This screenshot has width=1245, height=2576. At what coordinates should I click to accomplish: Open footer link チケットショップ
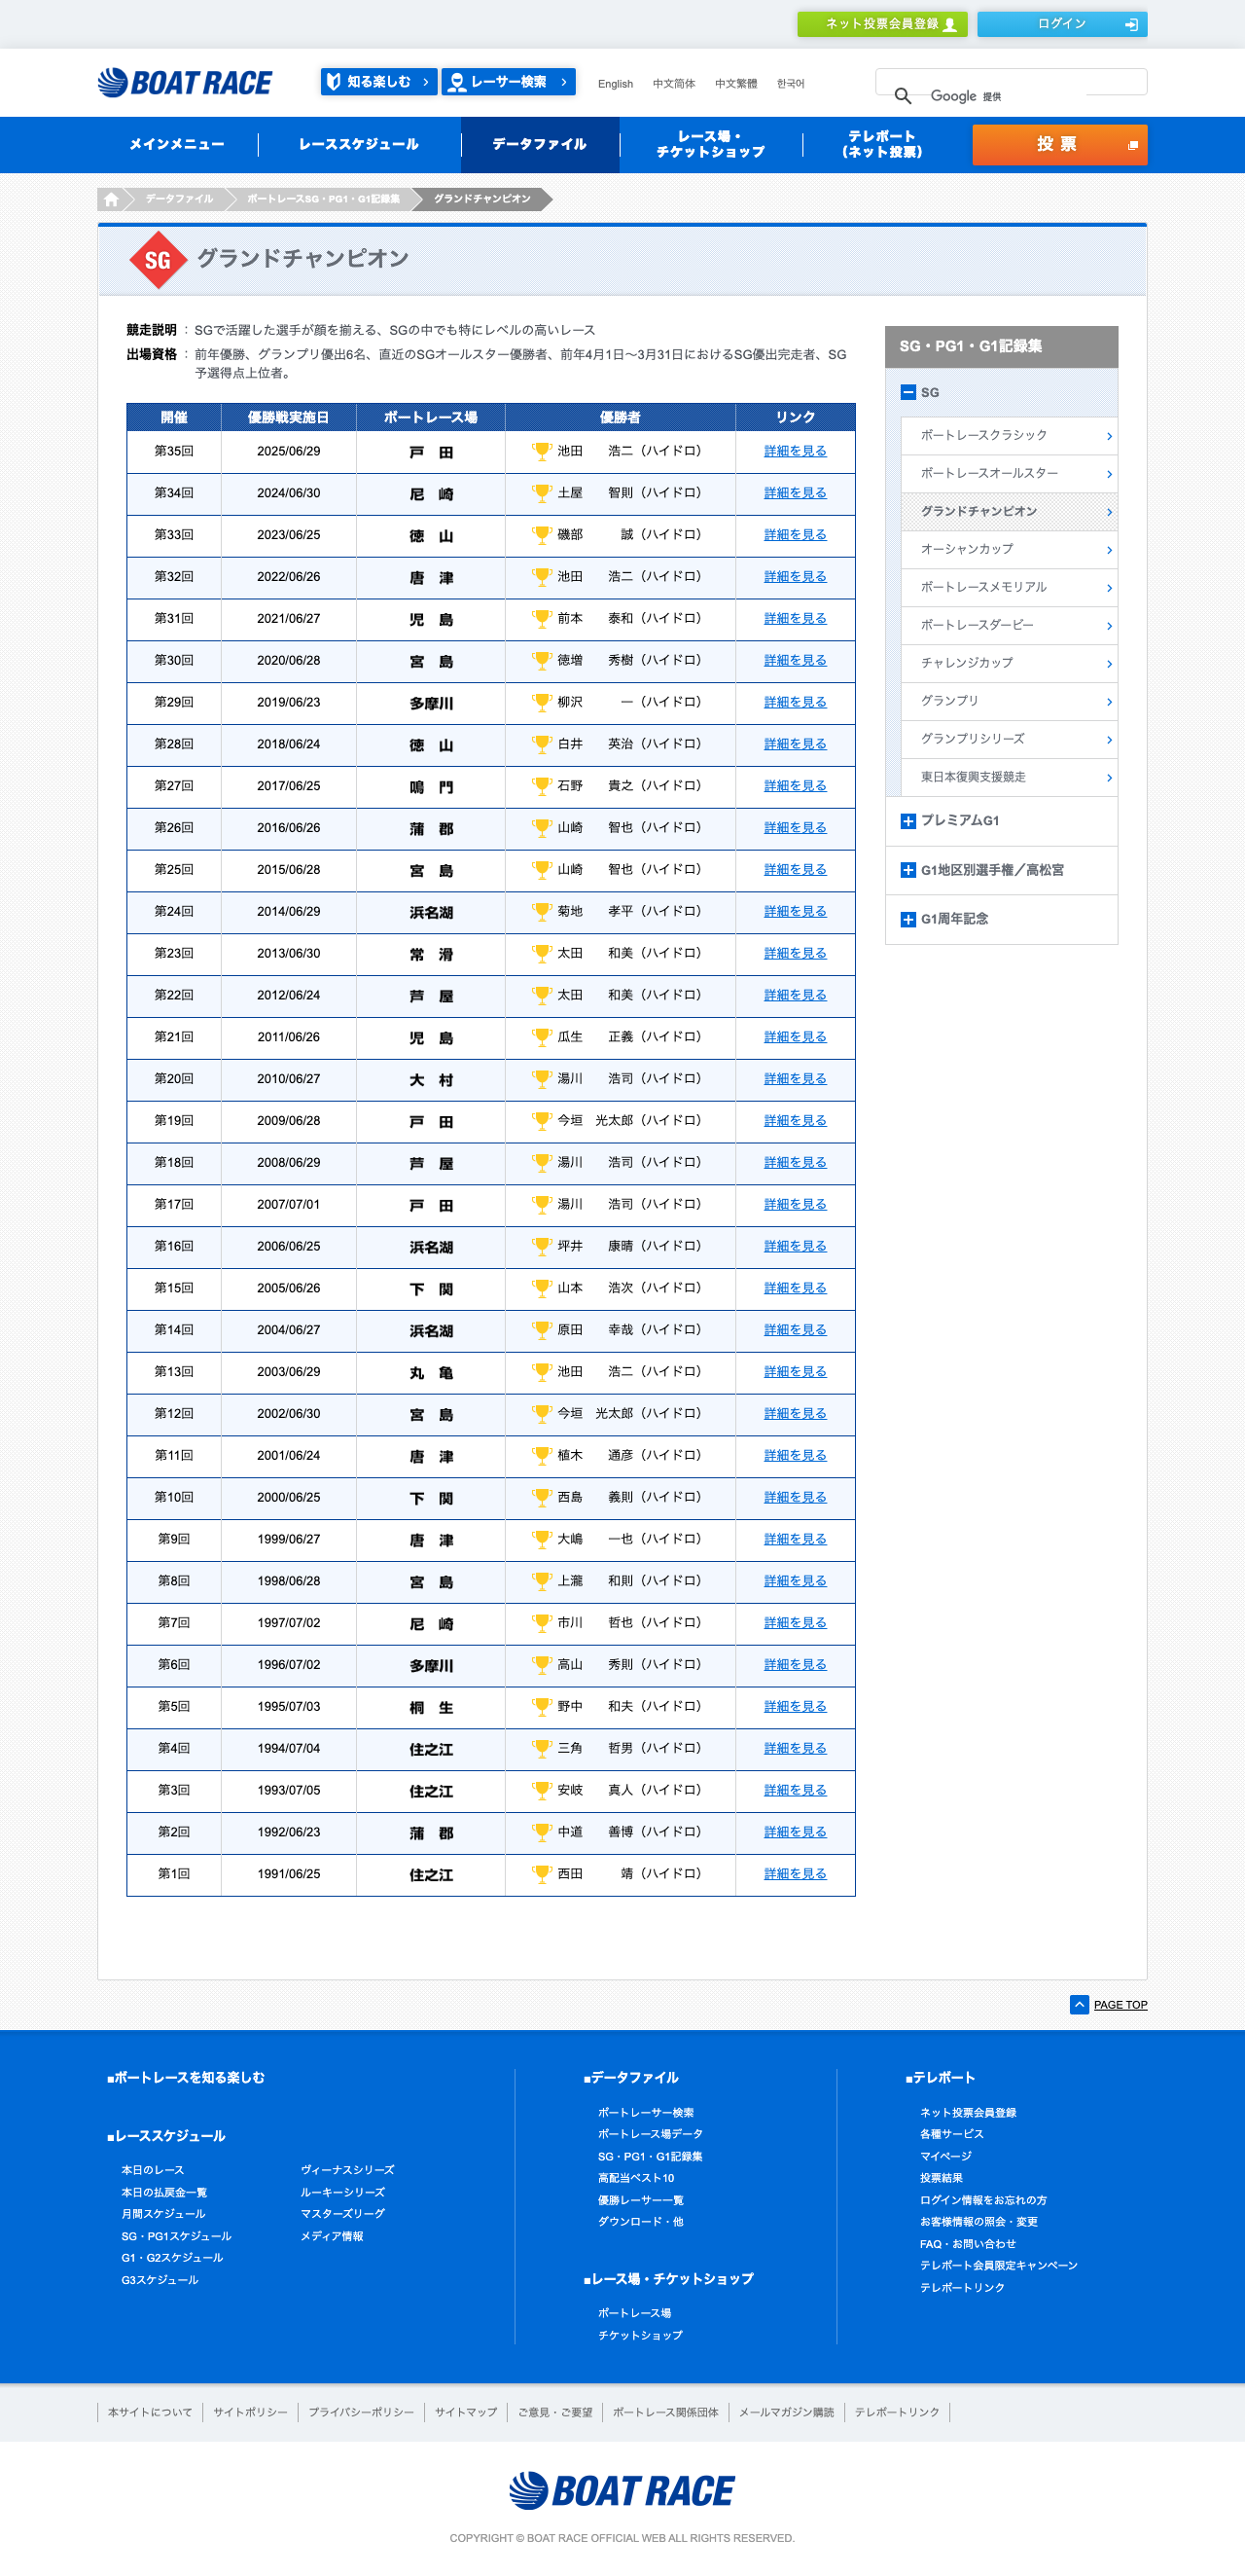pyautogui.click(x=640, y=2335)
